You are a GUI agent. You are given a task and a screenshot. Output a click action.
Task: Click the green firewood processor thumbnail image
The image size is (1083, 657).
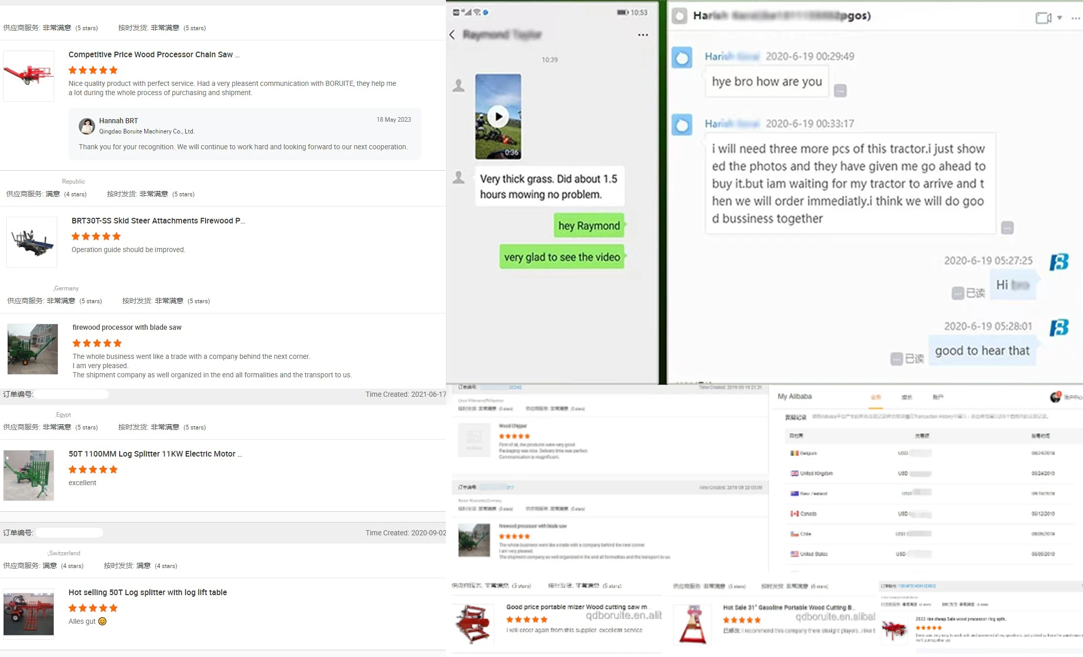pos(33,349)
